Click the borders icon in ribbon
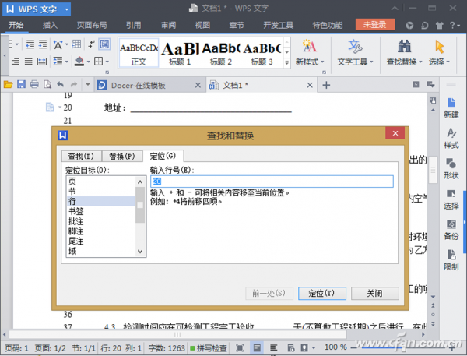467x356 pixels. (x=98, y=62)
